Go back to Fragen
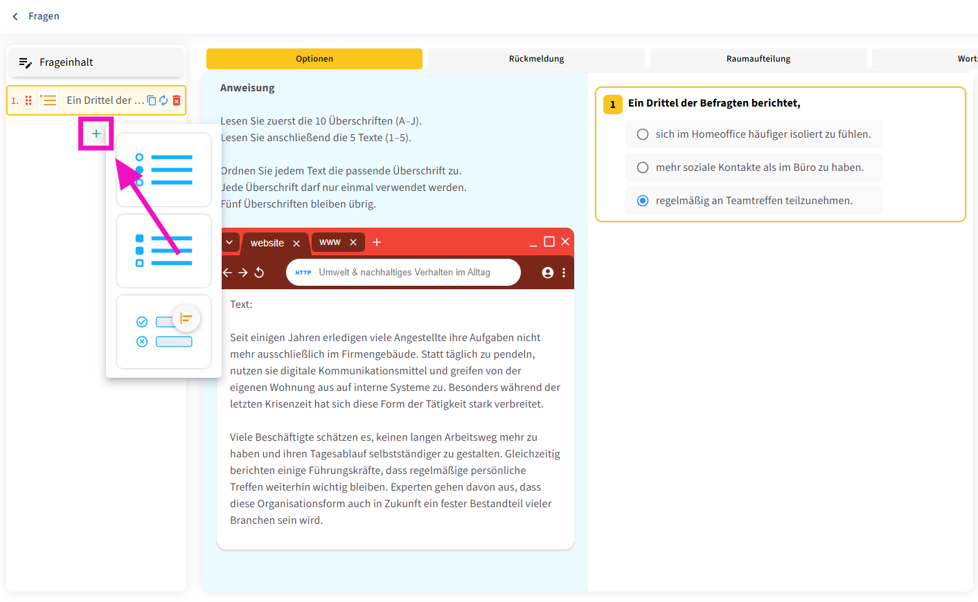The width and height of the screenshot is (978, 602). click(36, 16)
